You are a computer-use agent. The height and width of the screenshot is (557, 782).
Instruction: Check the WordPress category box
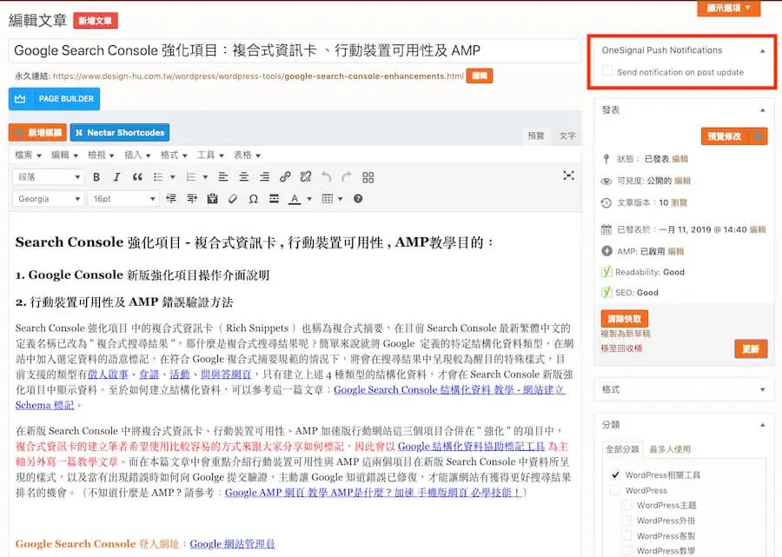pos(615,490)
